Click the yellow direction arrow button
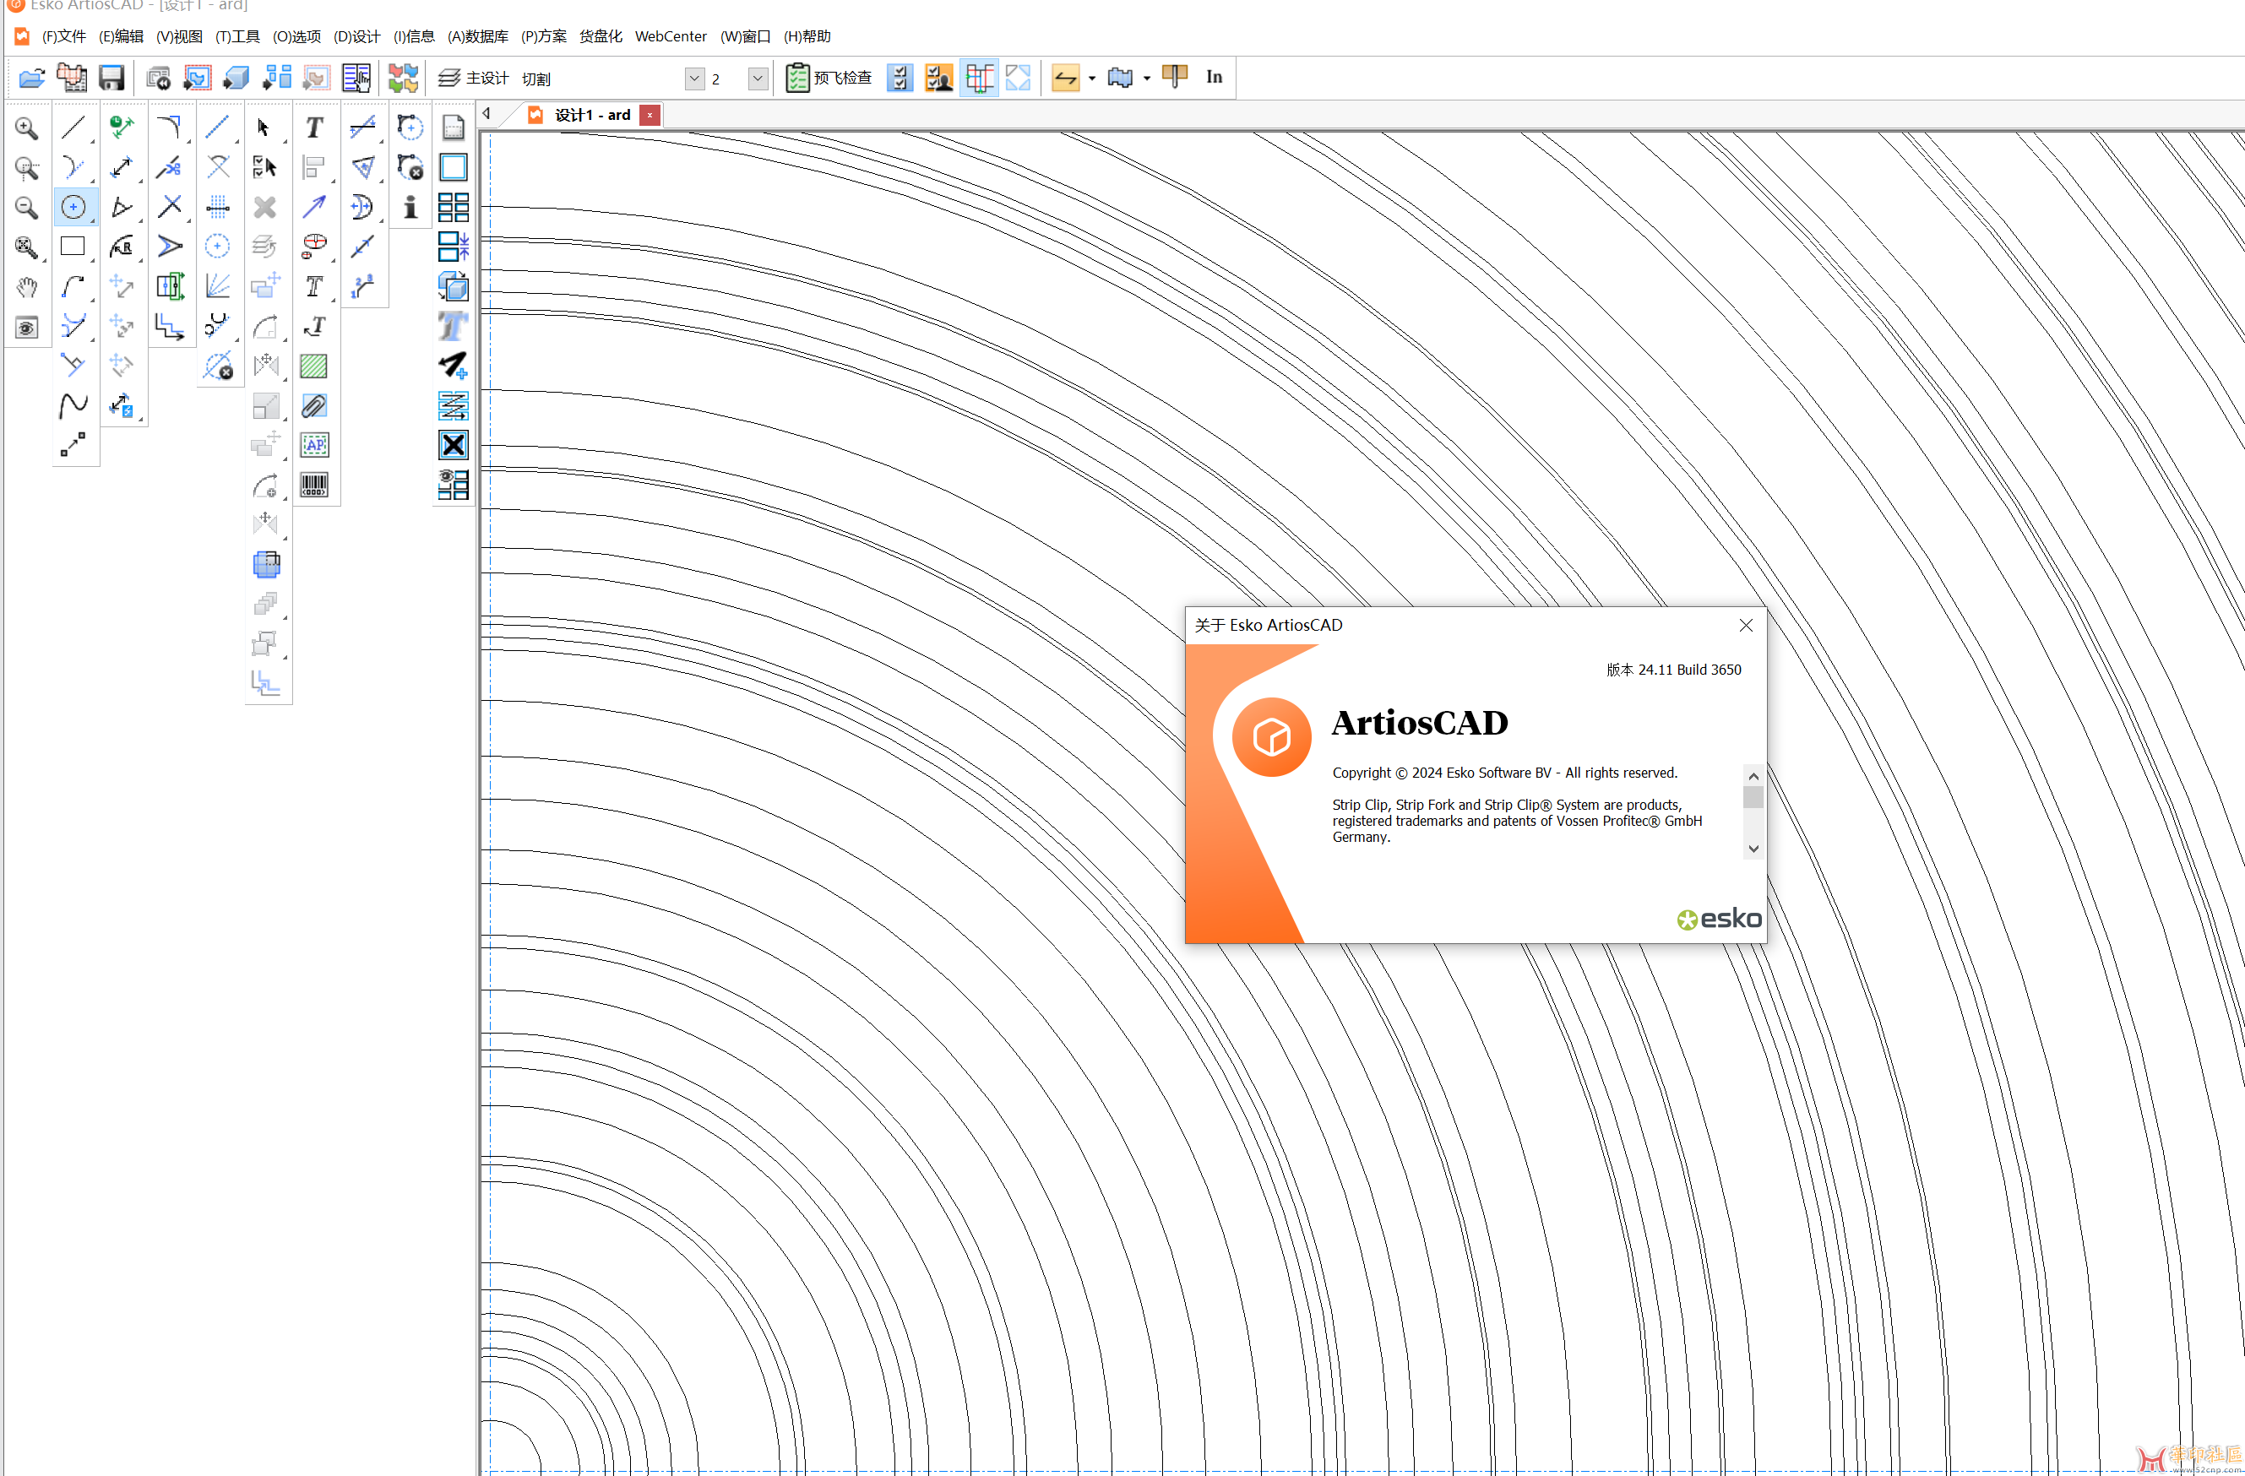The image size is (2245, 1476). click(x=1066, y=79)
